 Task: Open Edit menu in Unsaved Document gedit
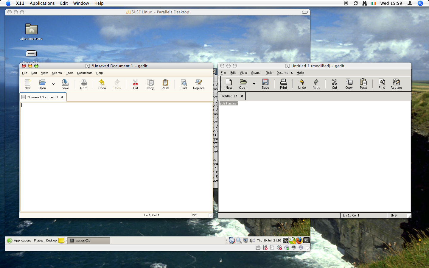[34, 73]
